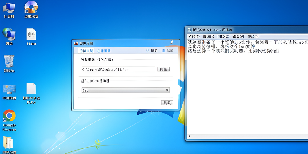Switch to the second tab in the virtual drive dialog
The image size is (308, 154).
pyautogui.click(x=104, y=51)
